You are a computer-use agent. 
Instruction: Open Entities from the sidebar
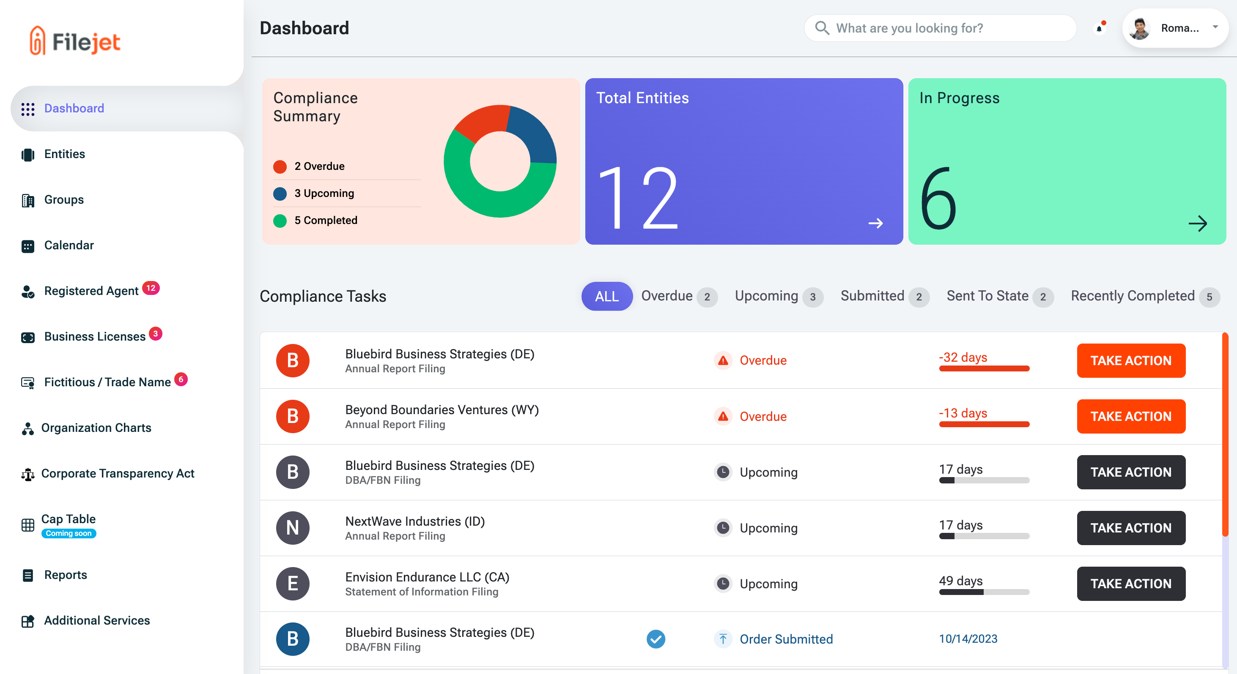[x=64, y=154]
